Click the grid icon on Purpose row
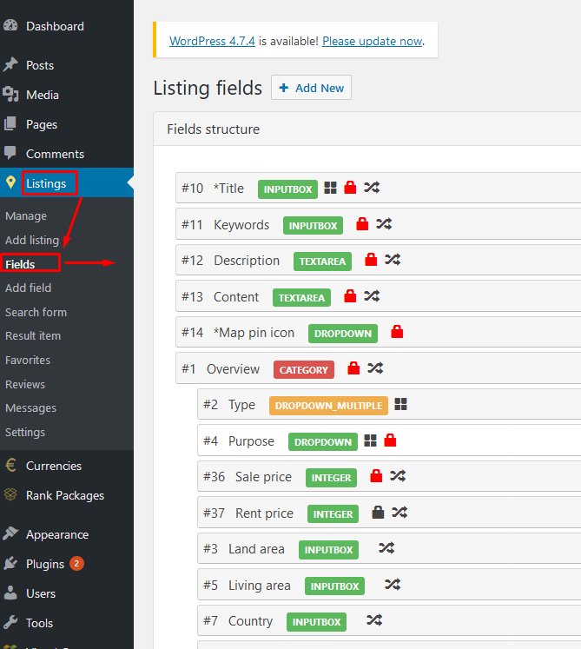The image size is (581, 649). pyautogui.click(x=370, y=441)
